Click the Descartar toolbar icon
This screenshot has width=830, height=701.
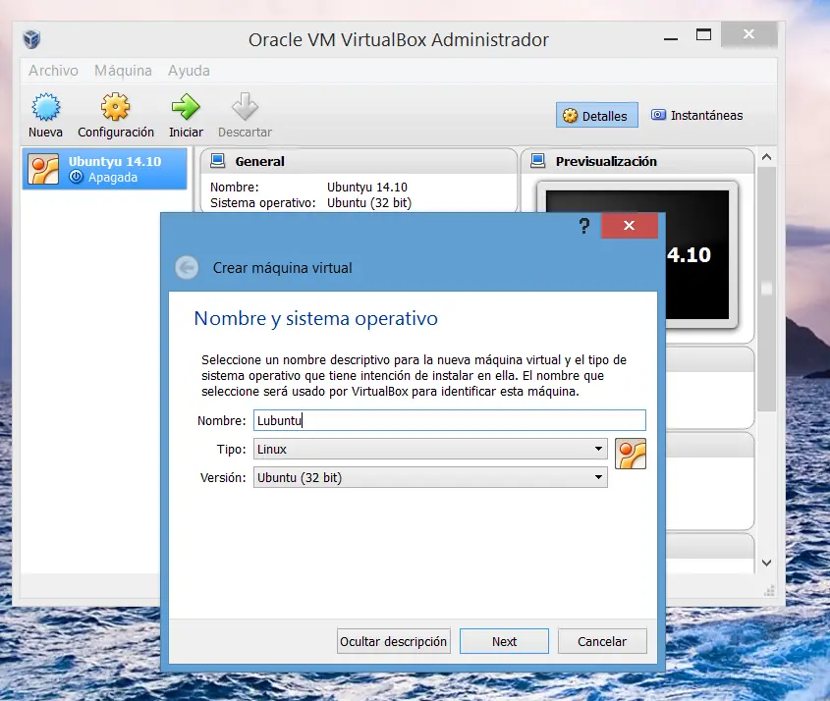pyautogui.click(x=244, y=113)
